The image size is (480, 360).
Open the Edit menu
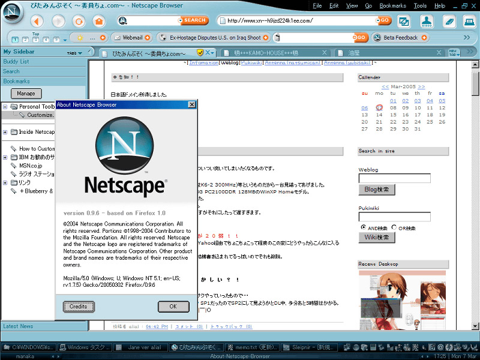pos(334,6)
